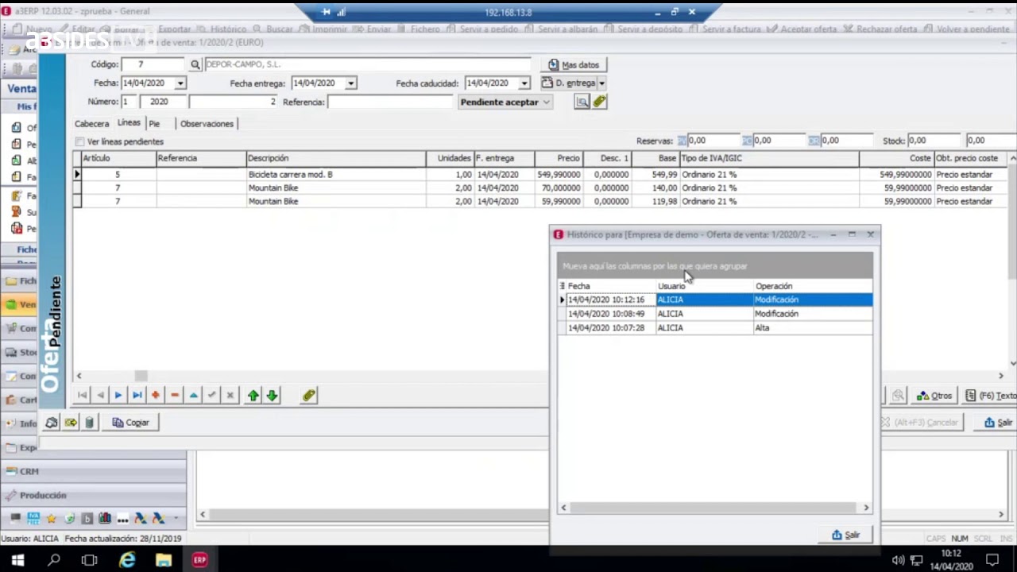Click paperclip icon next to Pendiente aceptar

click(600, 102)
